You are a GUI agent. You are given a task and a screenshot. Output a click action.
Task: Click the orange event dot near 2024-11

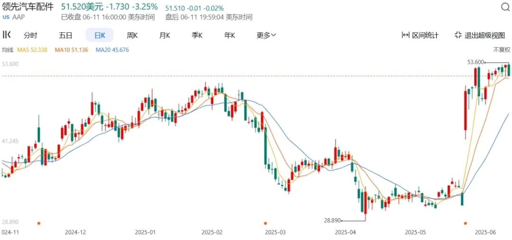point(39,223)
